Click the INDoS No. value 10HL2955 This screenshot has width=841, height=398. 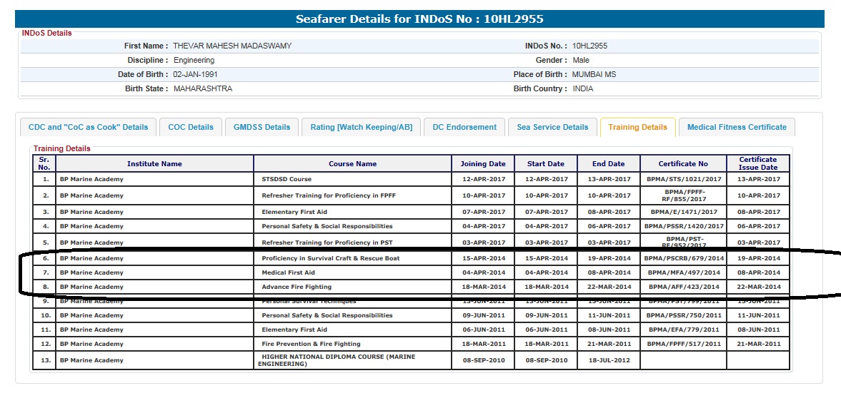(589, 46)
